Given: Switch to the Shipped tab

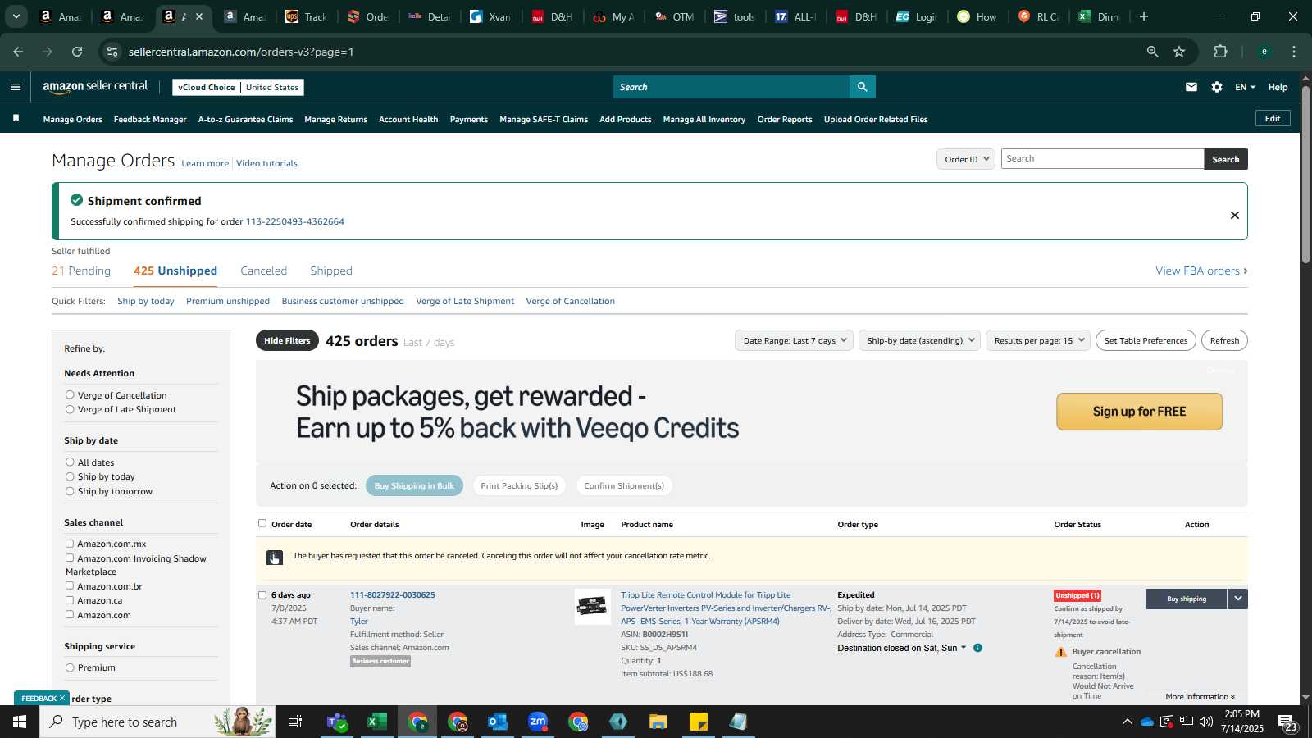Looking at the screenshot, I should [331, 271].
